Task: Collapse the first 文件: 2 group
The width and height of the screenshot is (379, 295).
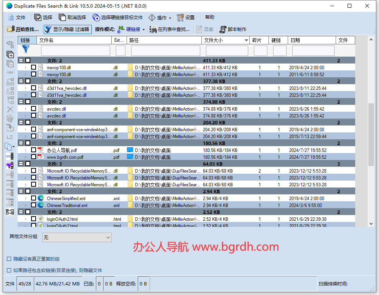Action: (x=21, y=60)
